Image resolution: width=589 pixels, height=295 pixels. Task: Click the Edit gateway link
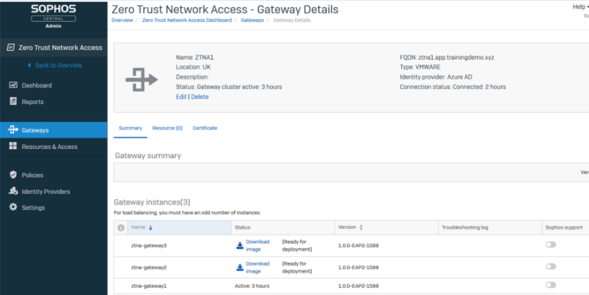point(181,97)
